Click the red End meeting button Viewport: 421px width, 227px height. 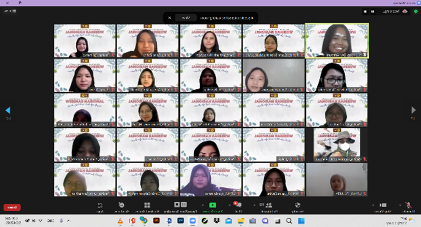pyautogui.click(x=12, y=207)
